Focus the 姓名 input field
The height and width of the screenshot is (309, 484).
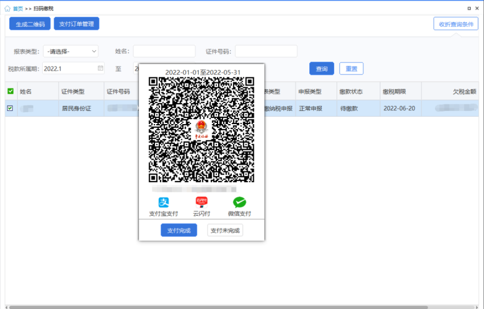tap(164, 51)
